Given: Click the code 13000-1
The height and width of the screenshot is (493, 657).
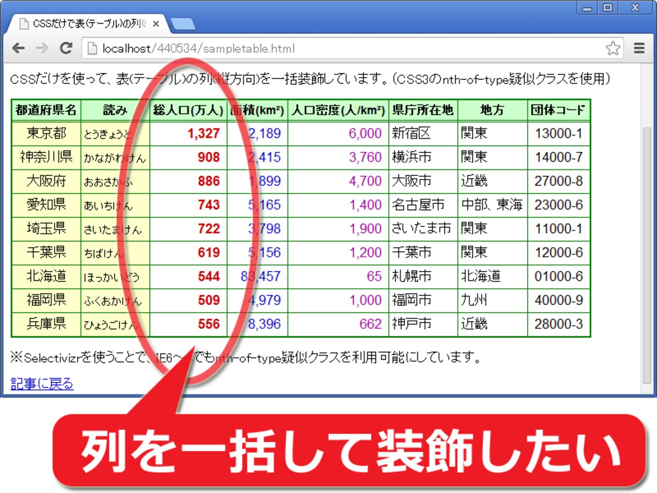Looking at the screenshot, I should pyautogui.click(x=559, y=134).
